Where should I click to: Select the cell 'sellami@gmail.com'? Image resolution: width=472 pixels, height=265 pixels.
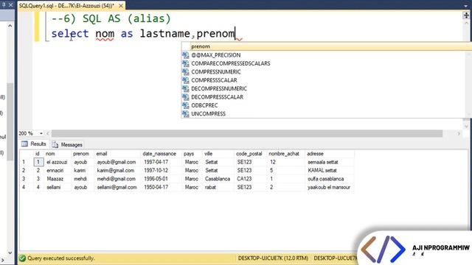coord(117,187)
